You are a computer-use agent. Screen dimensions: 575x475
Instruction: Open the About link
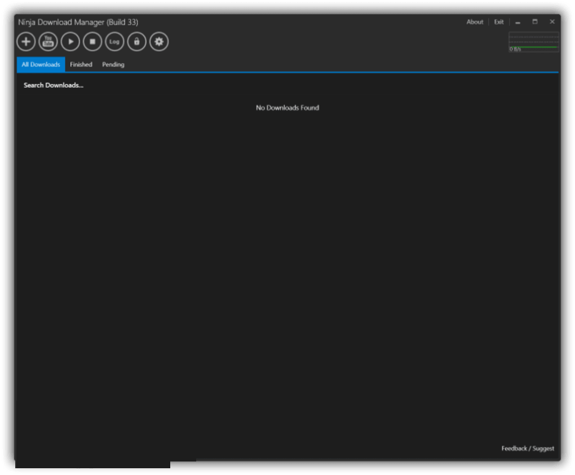(x=475, y=22)
